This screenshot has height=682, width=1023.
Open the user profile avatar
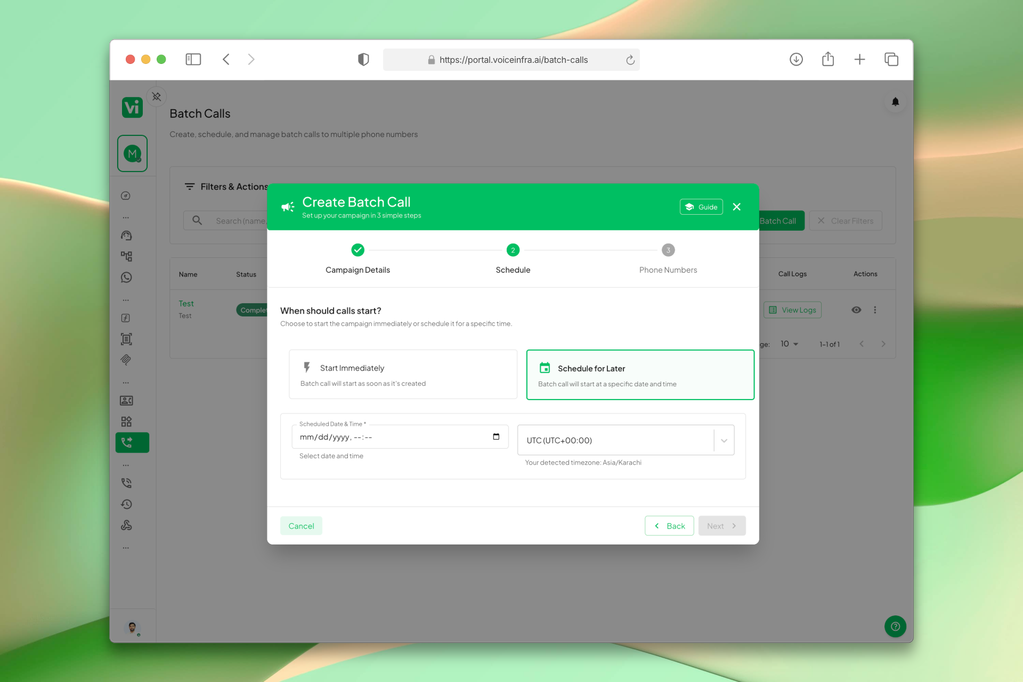[132, 627]
